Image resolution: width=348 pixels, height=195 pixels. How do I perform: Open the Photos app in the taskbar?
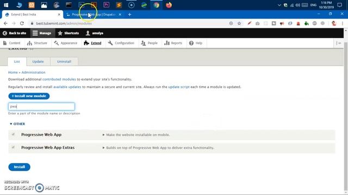44,5
